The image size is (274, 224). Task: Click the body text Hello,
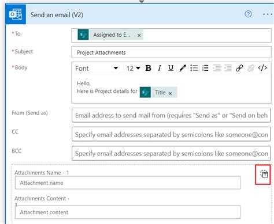click(84, 83)
